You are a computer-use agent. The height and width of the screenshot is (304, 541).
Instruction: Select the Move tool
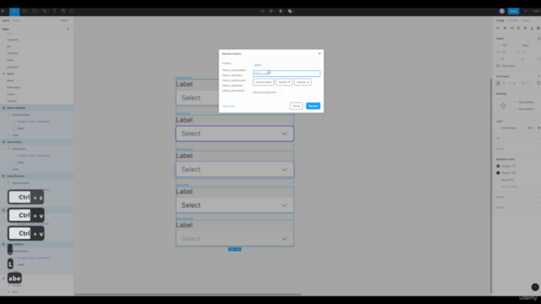[x=14, y=11]
